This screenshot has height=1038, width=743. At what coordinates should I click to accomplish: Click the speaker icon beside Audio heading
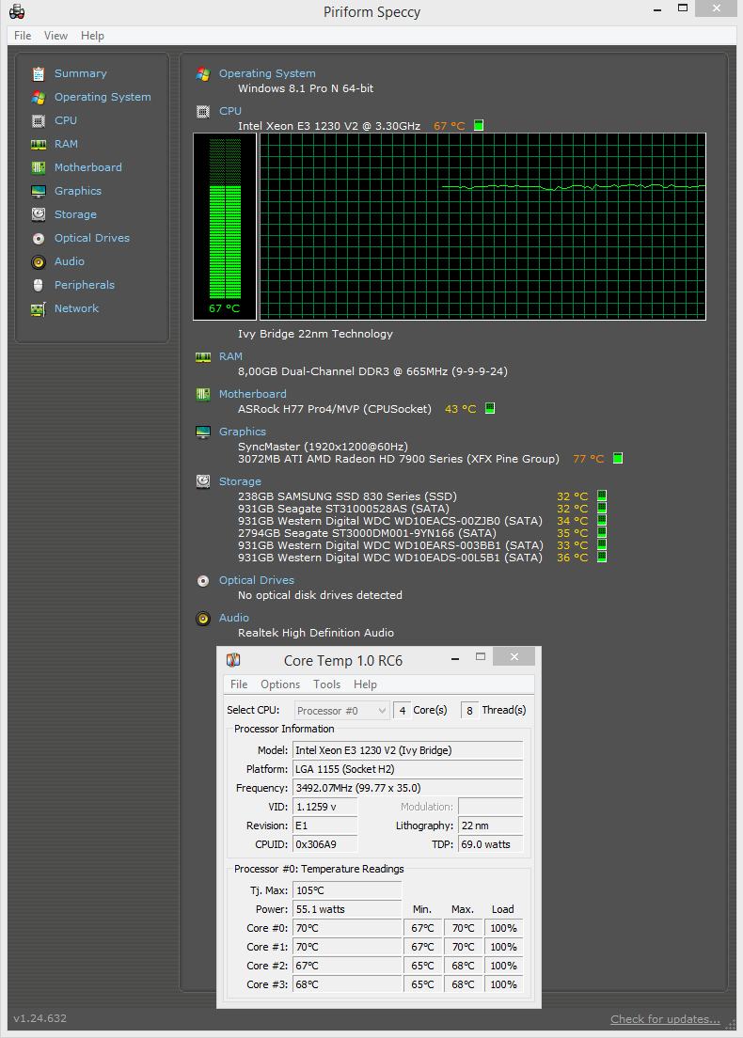tap(203, 619)
